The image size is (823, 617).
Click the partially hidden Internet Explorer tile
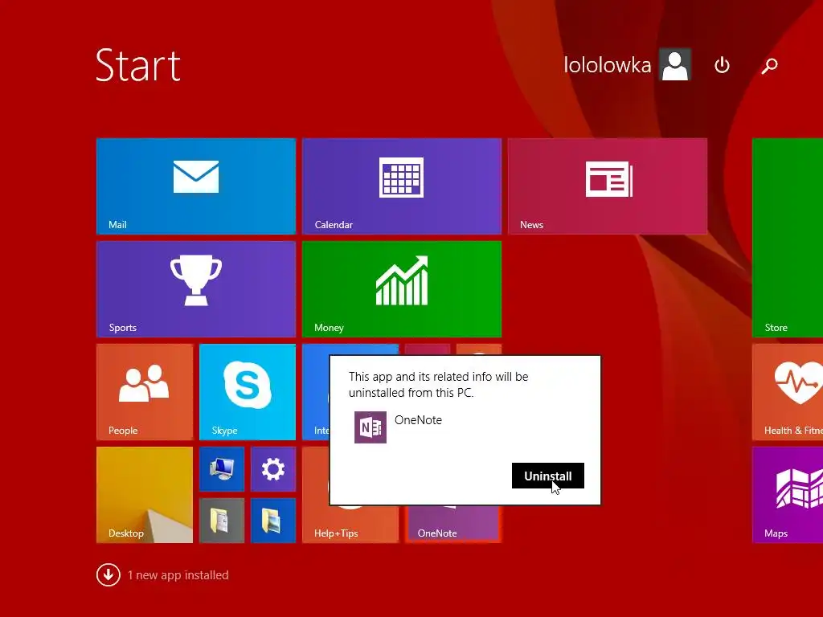315,391
